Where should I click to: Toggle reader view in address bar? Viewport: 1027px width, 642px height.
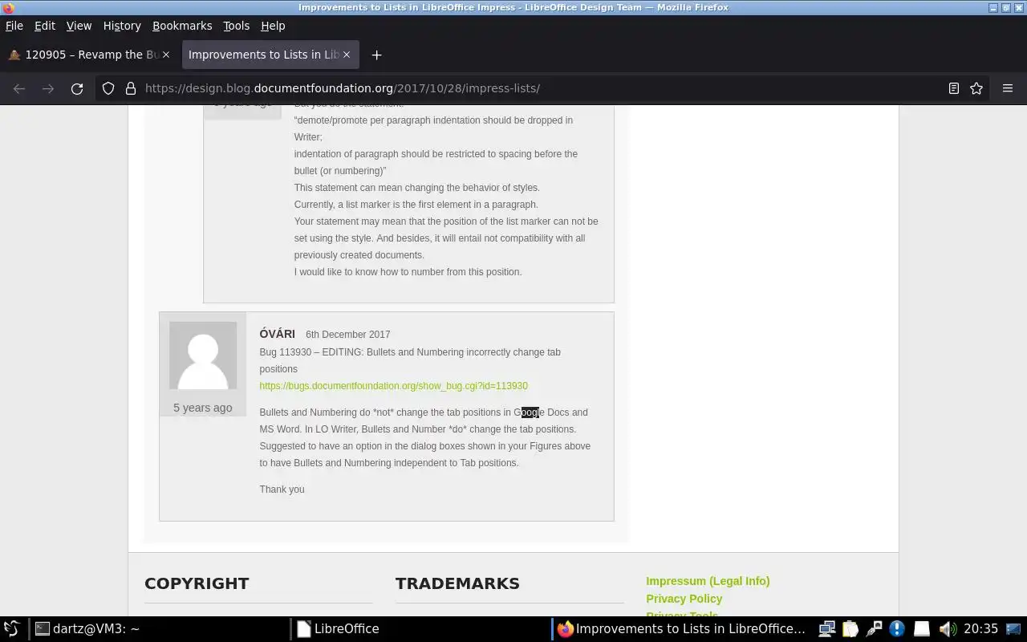[x=954, y=88]
